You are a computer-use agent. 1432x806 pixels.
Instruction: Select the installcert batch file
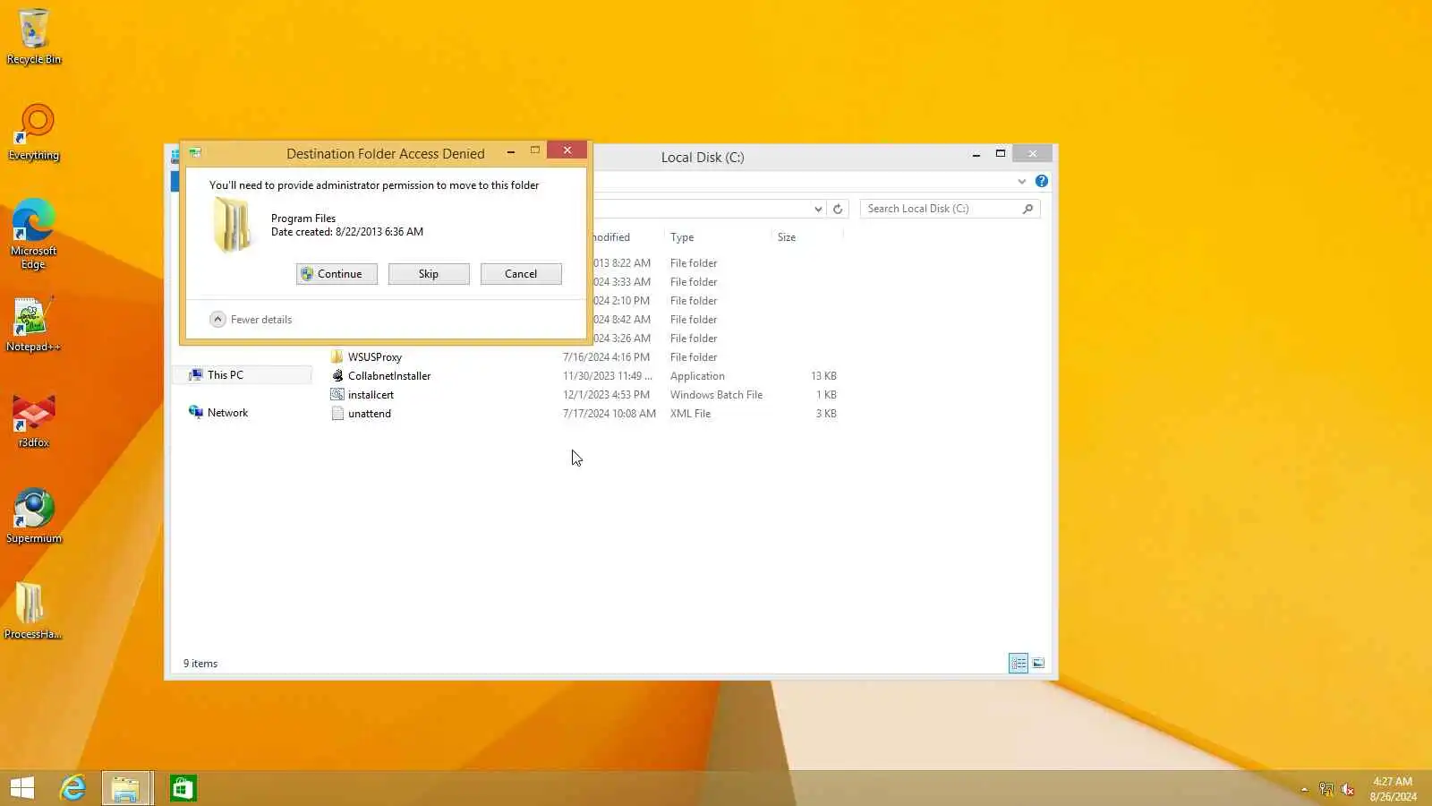pyautogui.click(x=371, y=395)
